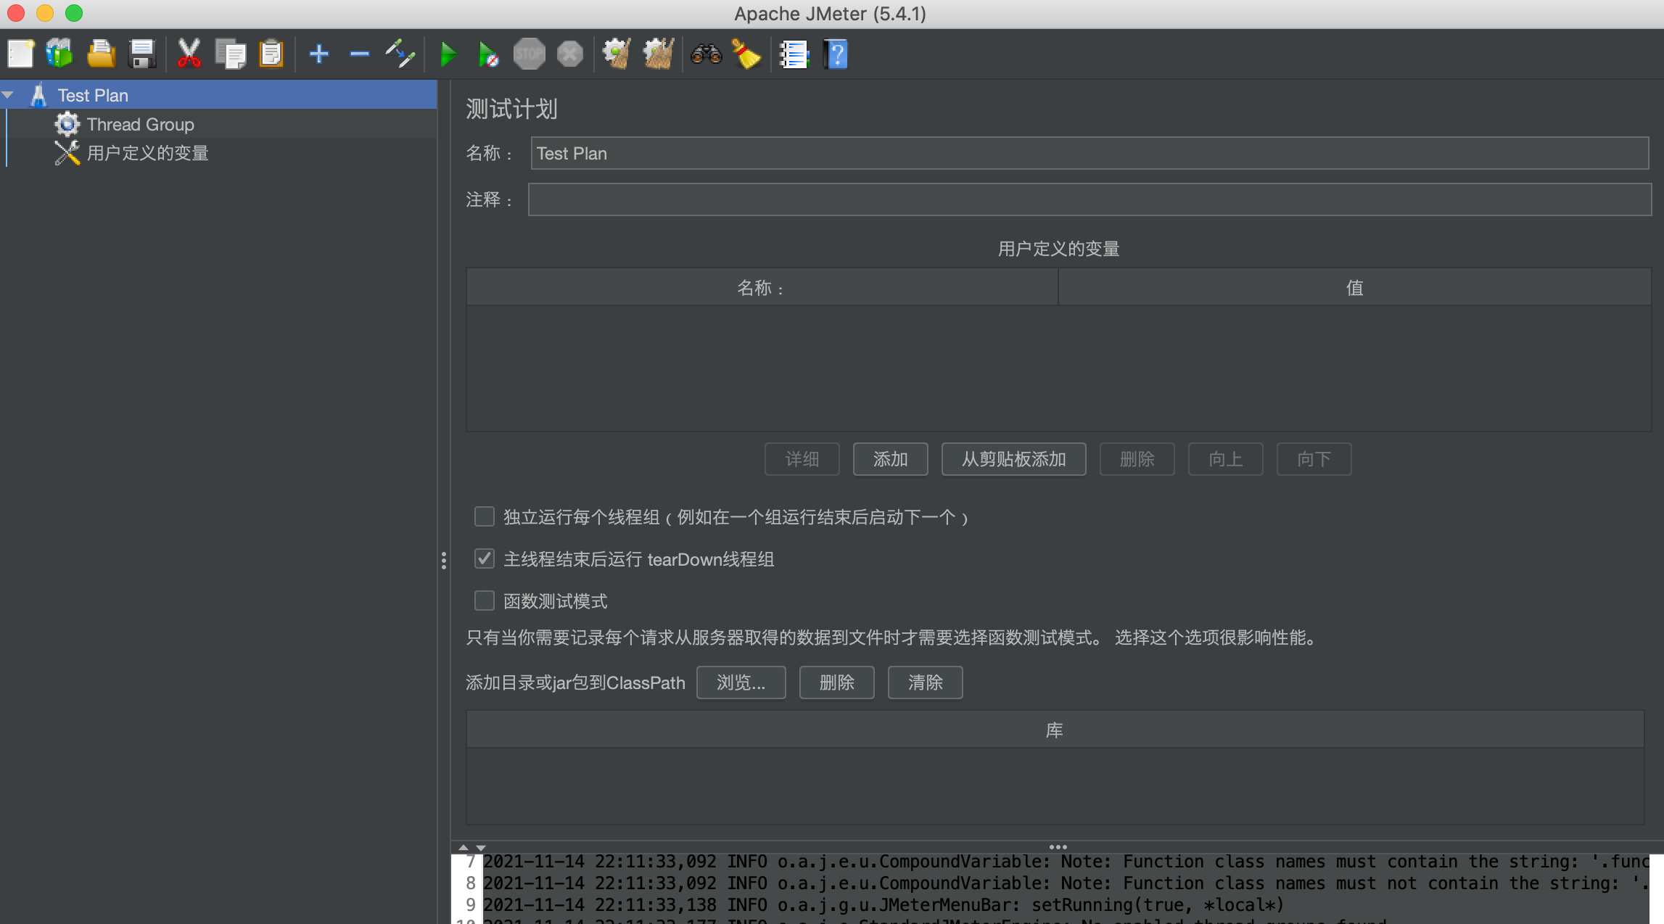The width and height of the screenshot is (1664, 924).
Task: Click the 浏览... classpath button
Action: click(741, 682)
